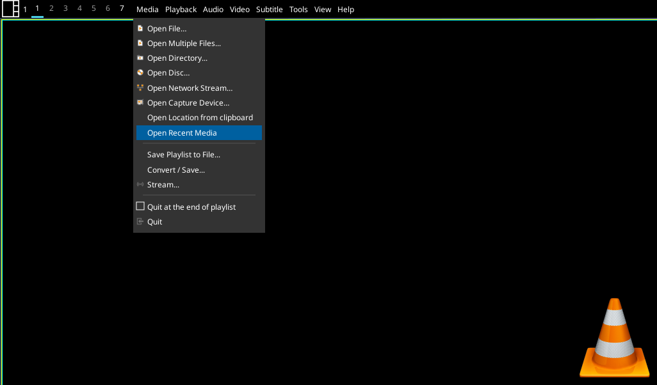Open the Tools menu

[x=298, y=9]
